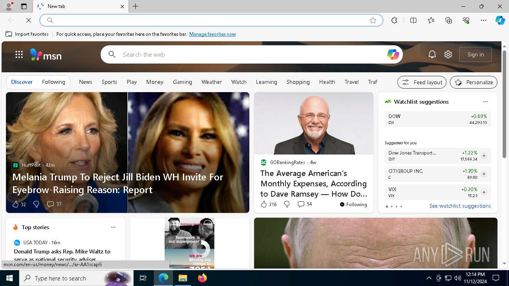
Task: Click Import favorites
Action: coord(27,34)
